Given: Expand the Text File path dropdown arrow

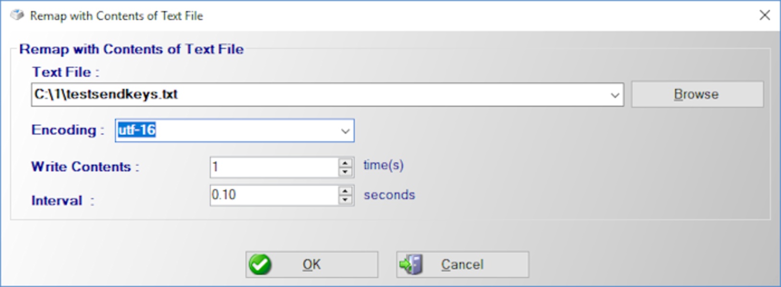Looking at the screenshot, I should 615,95.
